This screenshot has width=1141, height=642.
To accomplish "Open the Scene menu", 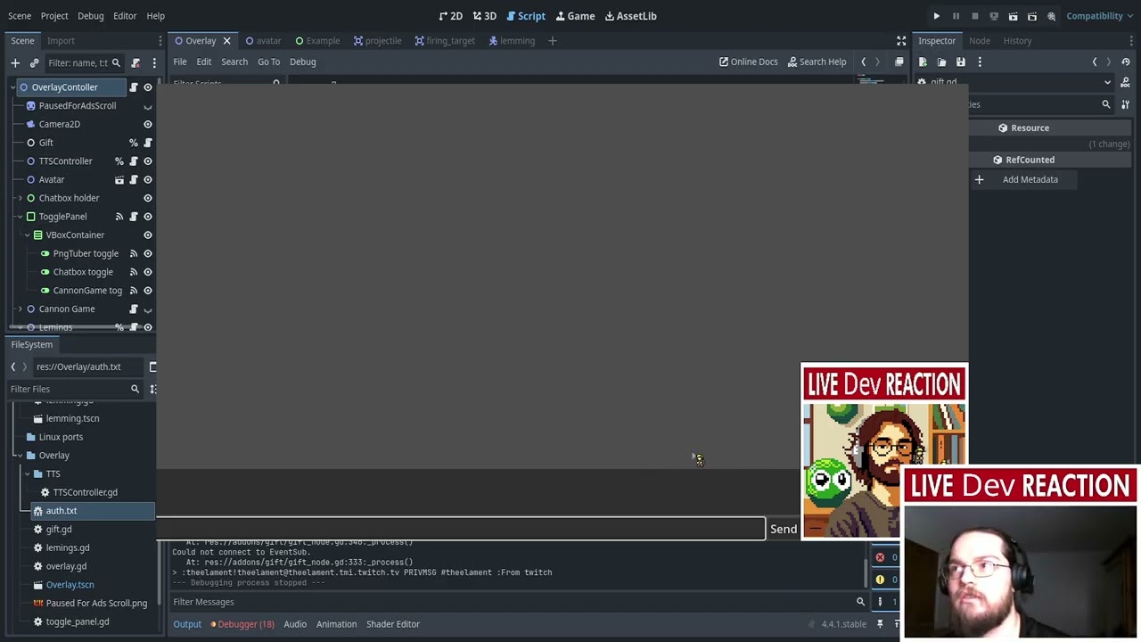I will pyautogui.click(x=20, y=16).
